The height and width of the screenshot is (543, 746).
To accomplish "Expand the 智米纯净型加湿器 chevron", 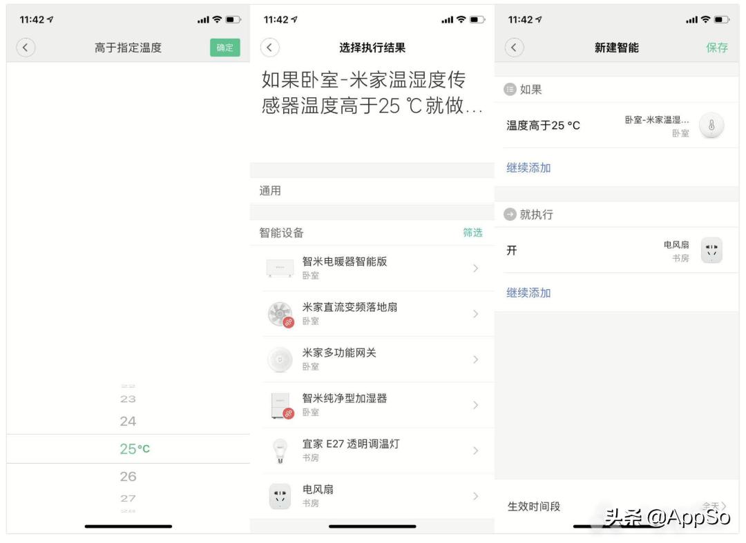I will click(475, 404).
